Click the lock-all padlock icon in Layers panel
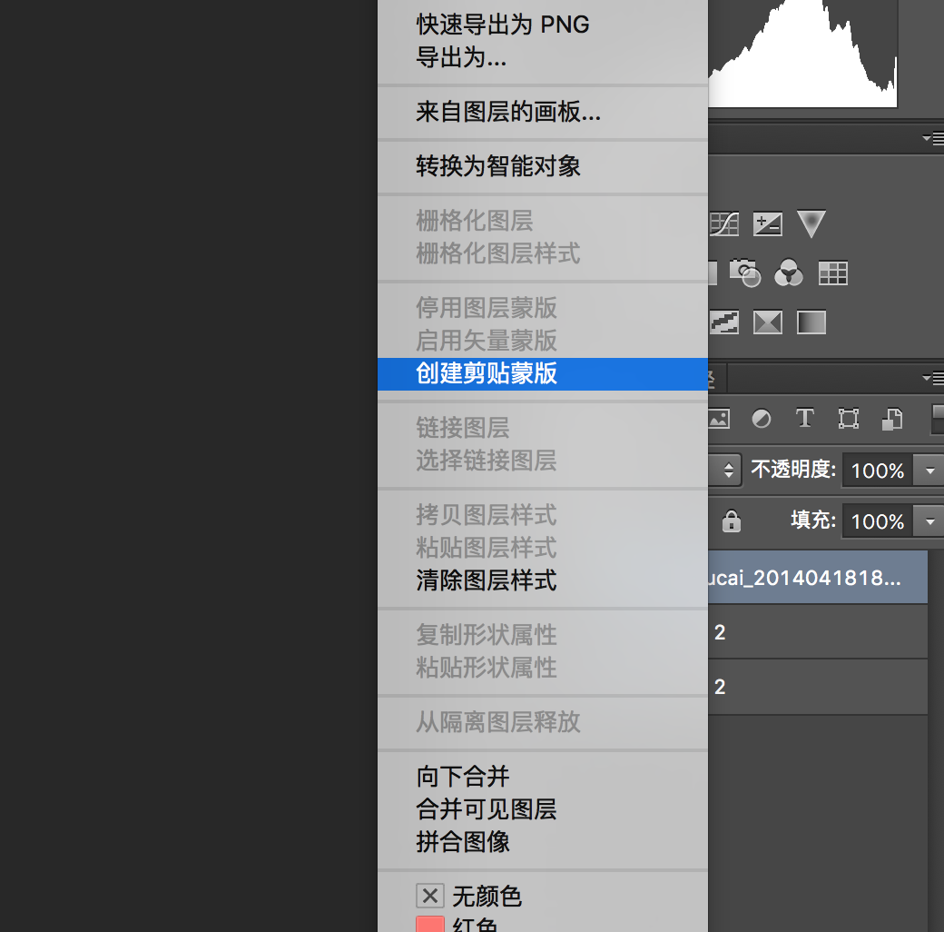Screen dimensions: 944x932 click(x=732, y=521)
